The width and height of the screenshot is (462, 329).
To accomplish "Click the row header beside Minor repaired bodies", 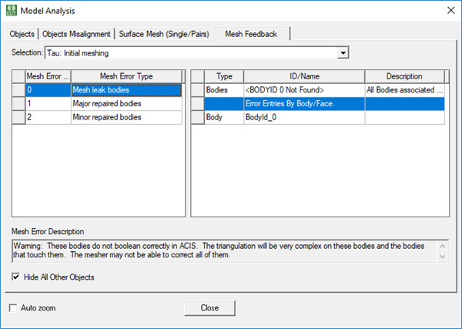I will (x=18, y=117).
